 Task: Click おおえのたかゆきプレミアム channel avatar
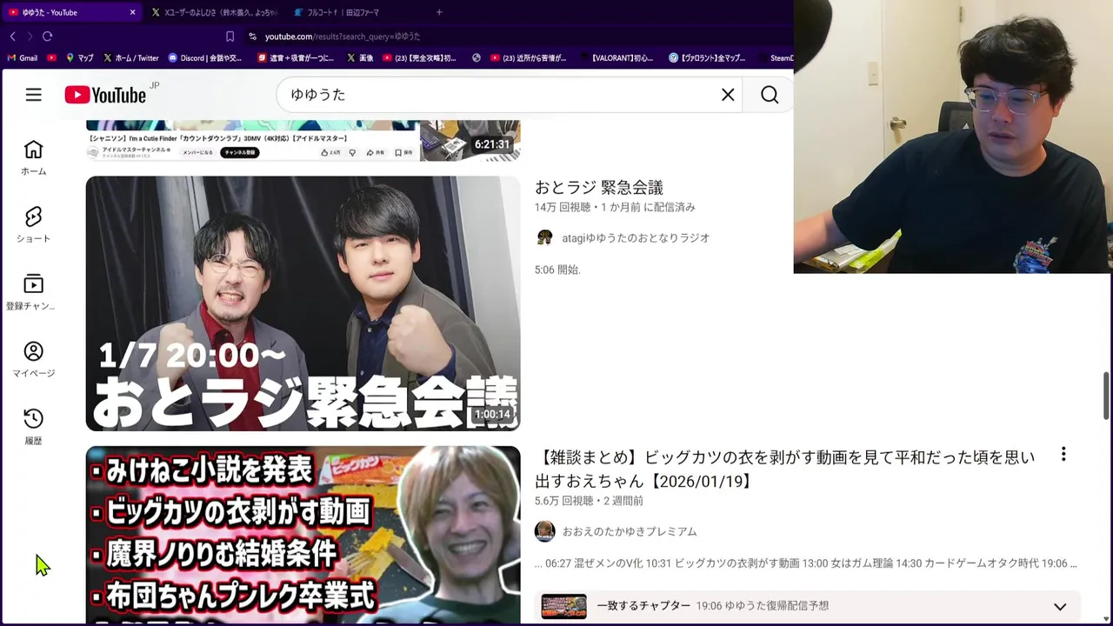(x=544, y=531)
